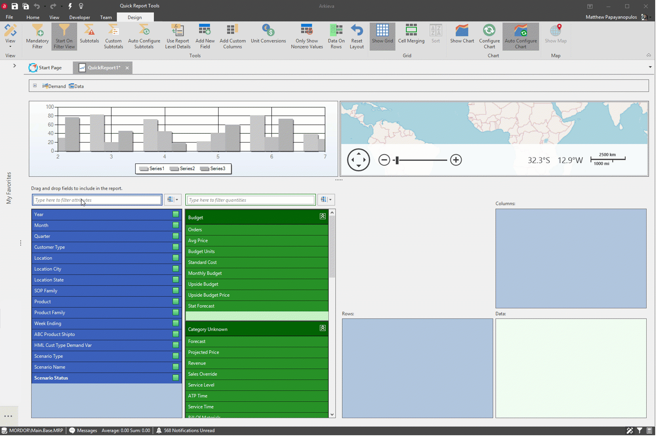The height and width of the screenshot is (436, 656).
Task: Open Messages in the status bar
Action: tap(83, 431)
